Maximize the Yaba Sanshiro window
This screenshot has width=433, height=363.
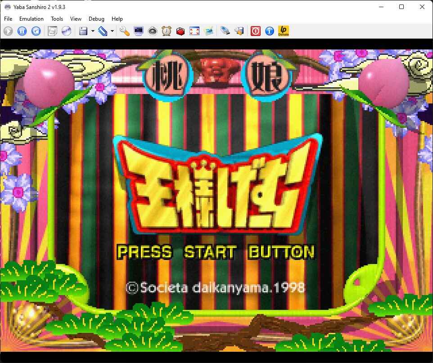(401, 7)
